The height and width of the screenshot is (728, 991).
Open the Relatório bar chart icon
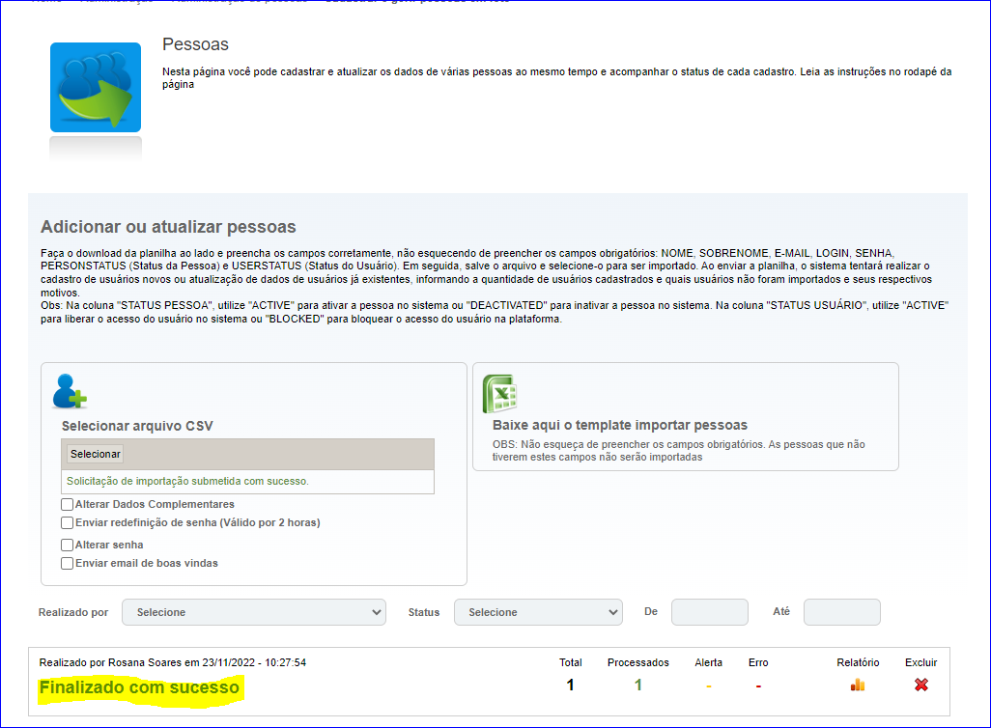click(858, 685)
